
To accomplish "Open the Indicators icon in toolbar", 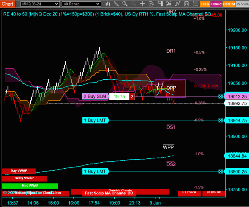I will click(x=169, y=4).
